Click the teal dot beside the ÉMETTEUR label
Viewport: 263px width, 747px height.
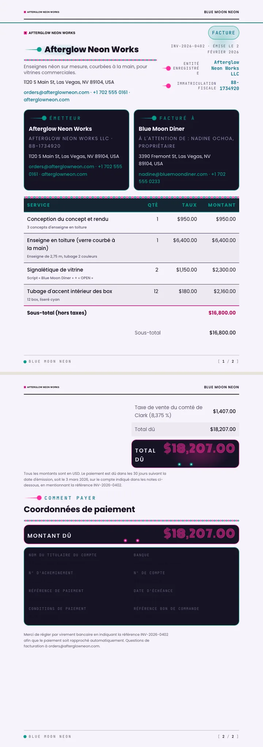(x=44, y=118)
